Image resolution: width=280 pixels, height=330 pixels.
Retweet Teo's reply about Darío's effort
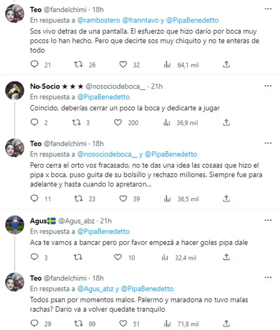[x=78, y=65]
